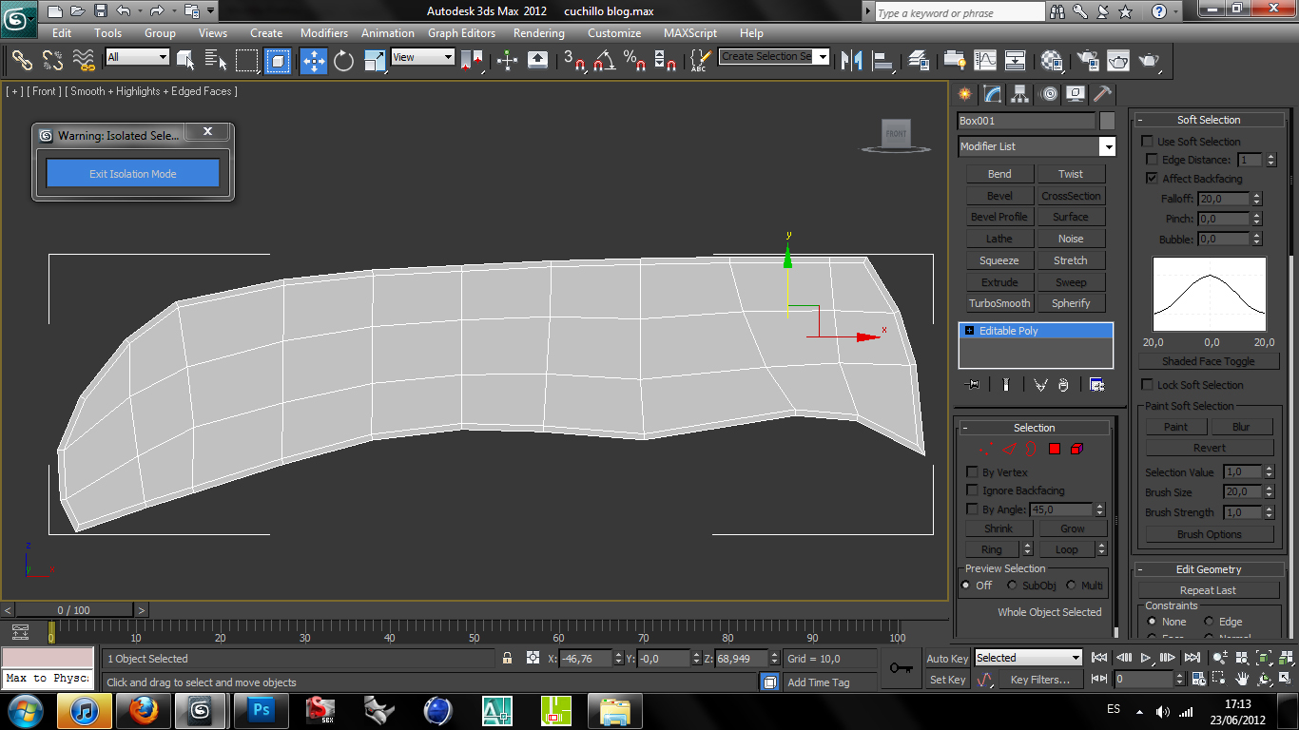Check the Ignore Backfacing option

pos(972,490)
